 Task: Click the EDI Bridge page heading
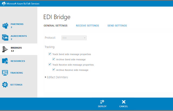click(x=57, y=17)
